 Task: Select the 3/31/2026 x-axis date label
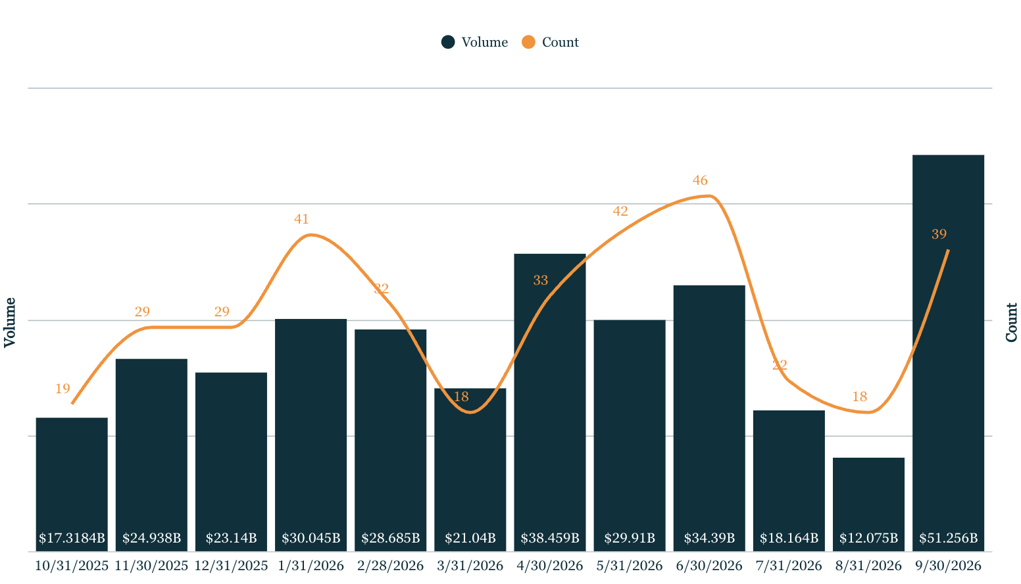470,566
